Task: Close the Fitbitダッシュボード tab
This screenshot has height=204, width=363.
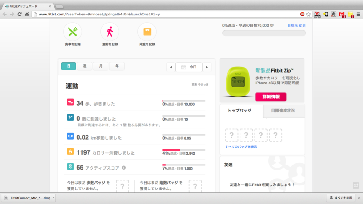Action: (50, 6)
